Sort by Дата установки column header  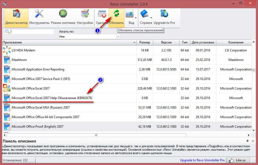coord(203,42)
